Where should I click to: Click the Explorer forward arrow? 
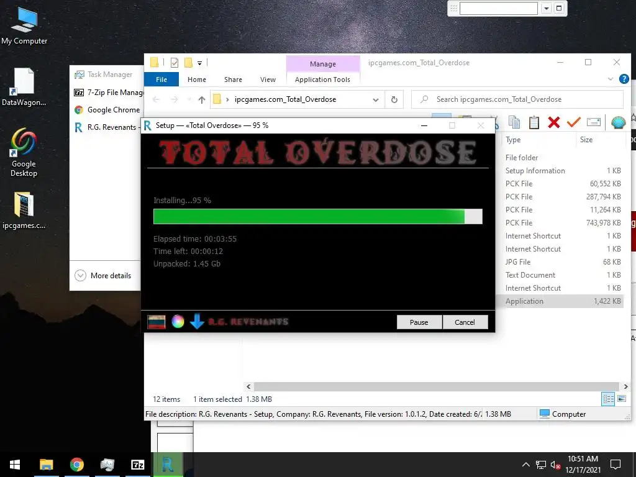click(x=174, y=99)
